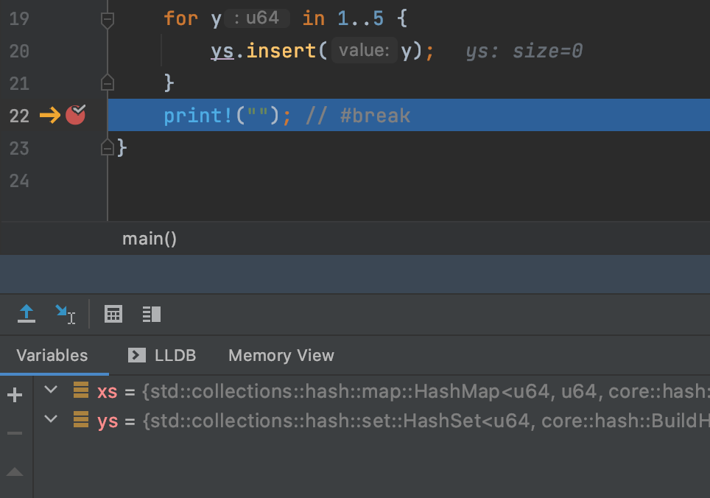Switch to the LLDB tab
This screenshot has height=498, width=710.
(161, 355)
